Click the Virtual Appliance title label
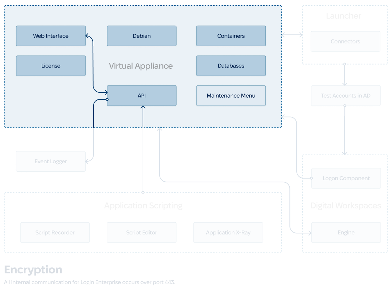The width and height of the screenshot is (392, 289). (x=141, y=66)
